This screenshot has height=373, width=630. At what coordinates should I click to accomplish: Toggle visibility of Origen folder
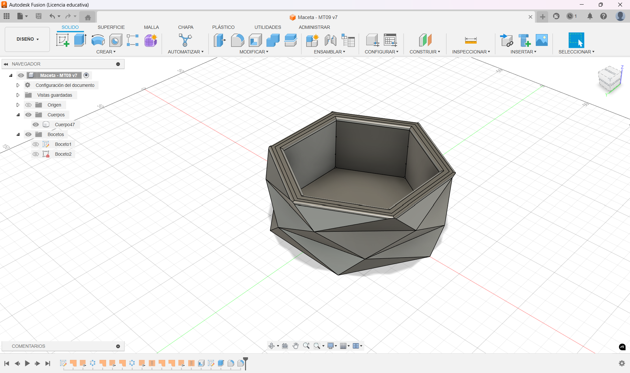coord(29,105)
